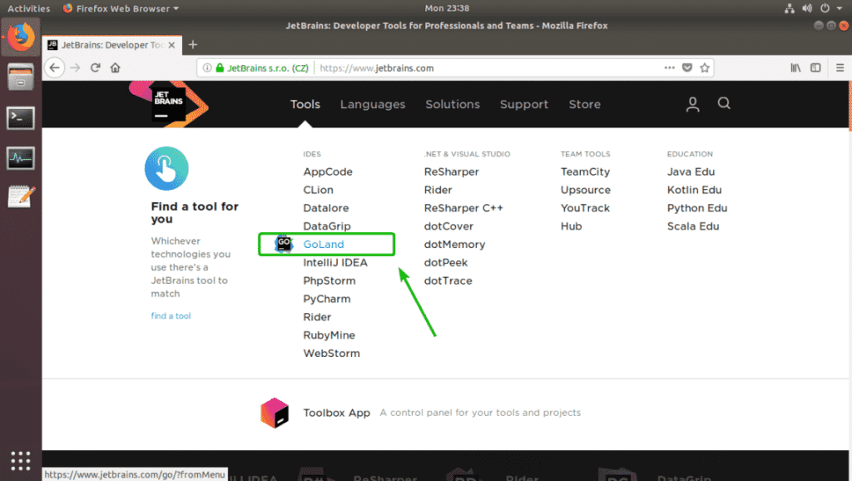Screen dimensions: 852x481
Task: Open the Toolbox App link
Action: [336, 413]
